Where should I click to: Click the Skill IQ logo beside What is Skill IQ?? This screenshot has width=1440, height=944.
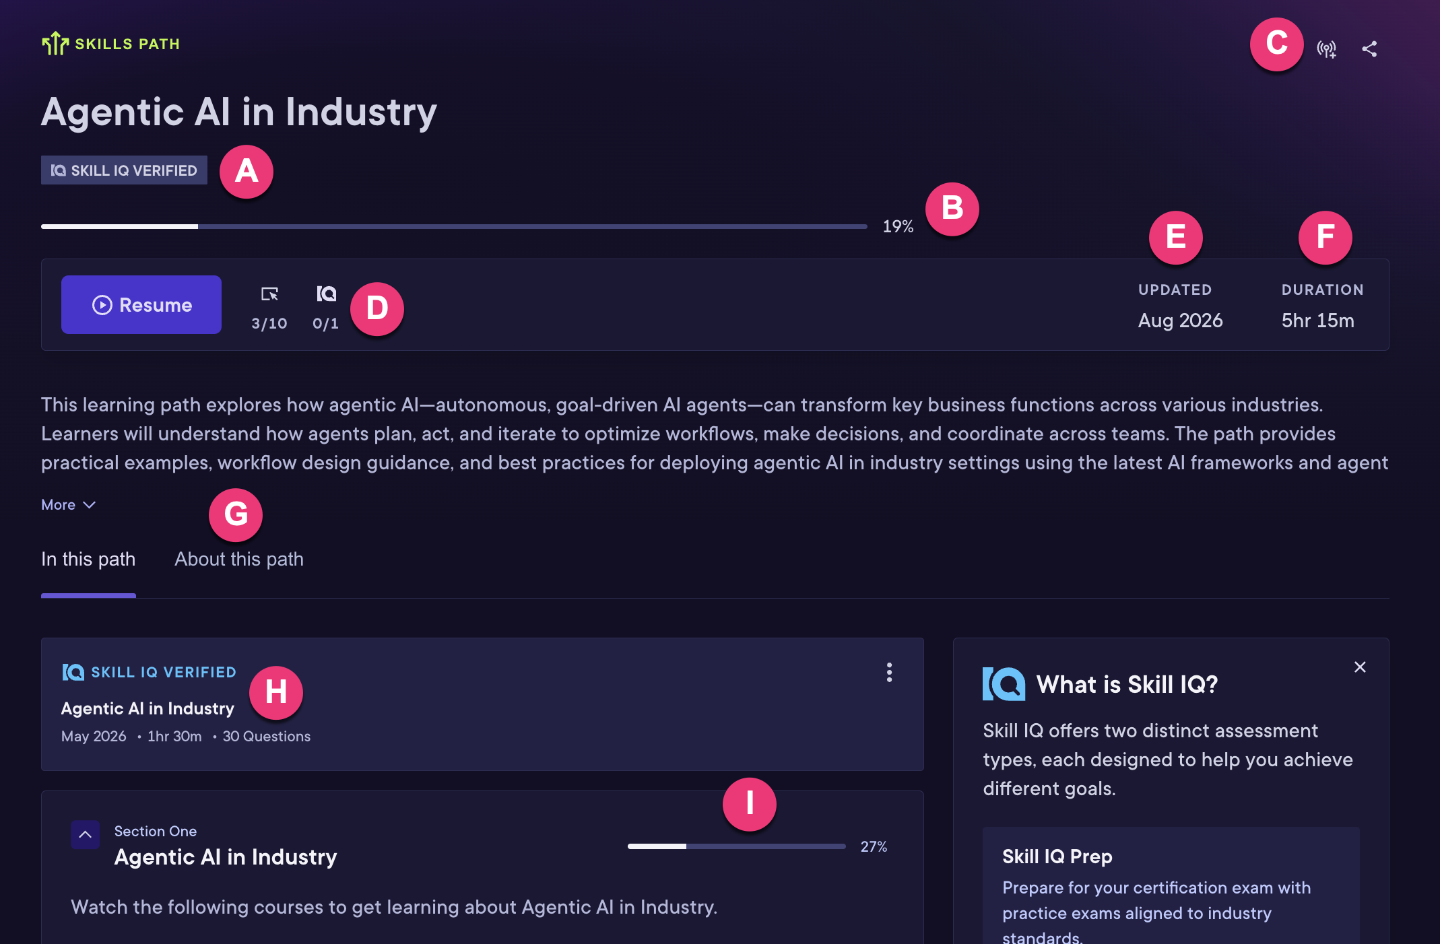[x=1004, y=684]
